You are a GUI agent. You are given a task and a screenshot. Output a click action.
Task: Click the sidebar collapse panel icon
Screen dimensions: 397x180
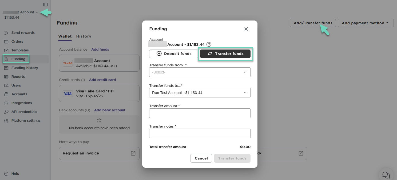click(x=45, y=5)
